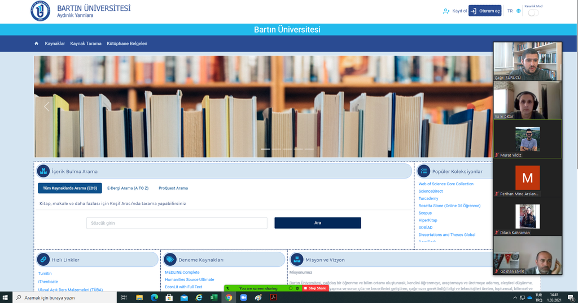The width and height of the screenshot is (578, 303).
Task: Select the first carousel slide indicator
Action: click(265, 149)
